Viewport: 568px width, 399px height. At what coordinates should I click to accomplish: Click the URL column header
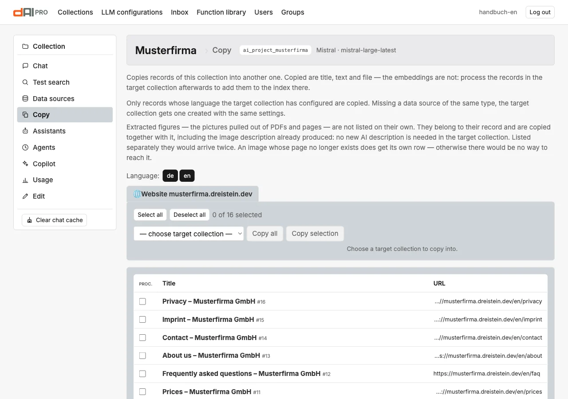(x=439, y=283)
